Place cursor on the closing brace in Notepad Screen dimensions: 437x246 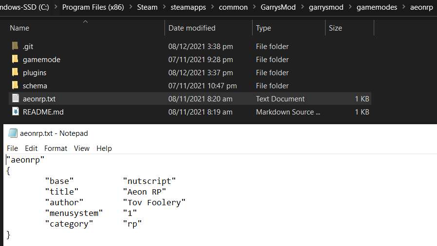pos(8,235)
